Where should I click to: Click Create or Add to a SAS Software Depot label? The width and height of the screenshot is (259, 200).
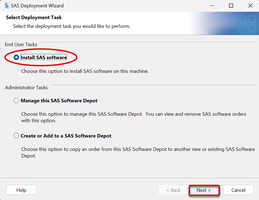66,136
